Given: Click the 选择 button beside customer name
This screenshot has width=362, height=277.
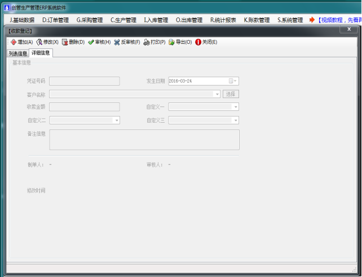Looking at the screenshot, I should pos(231,94).
